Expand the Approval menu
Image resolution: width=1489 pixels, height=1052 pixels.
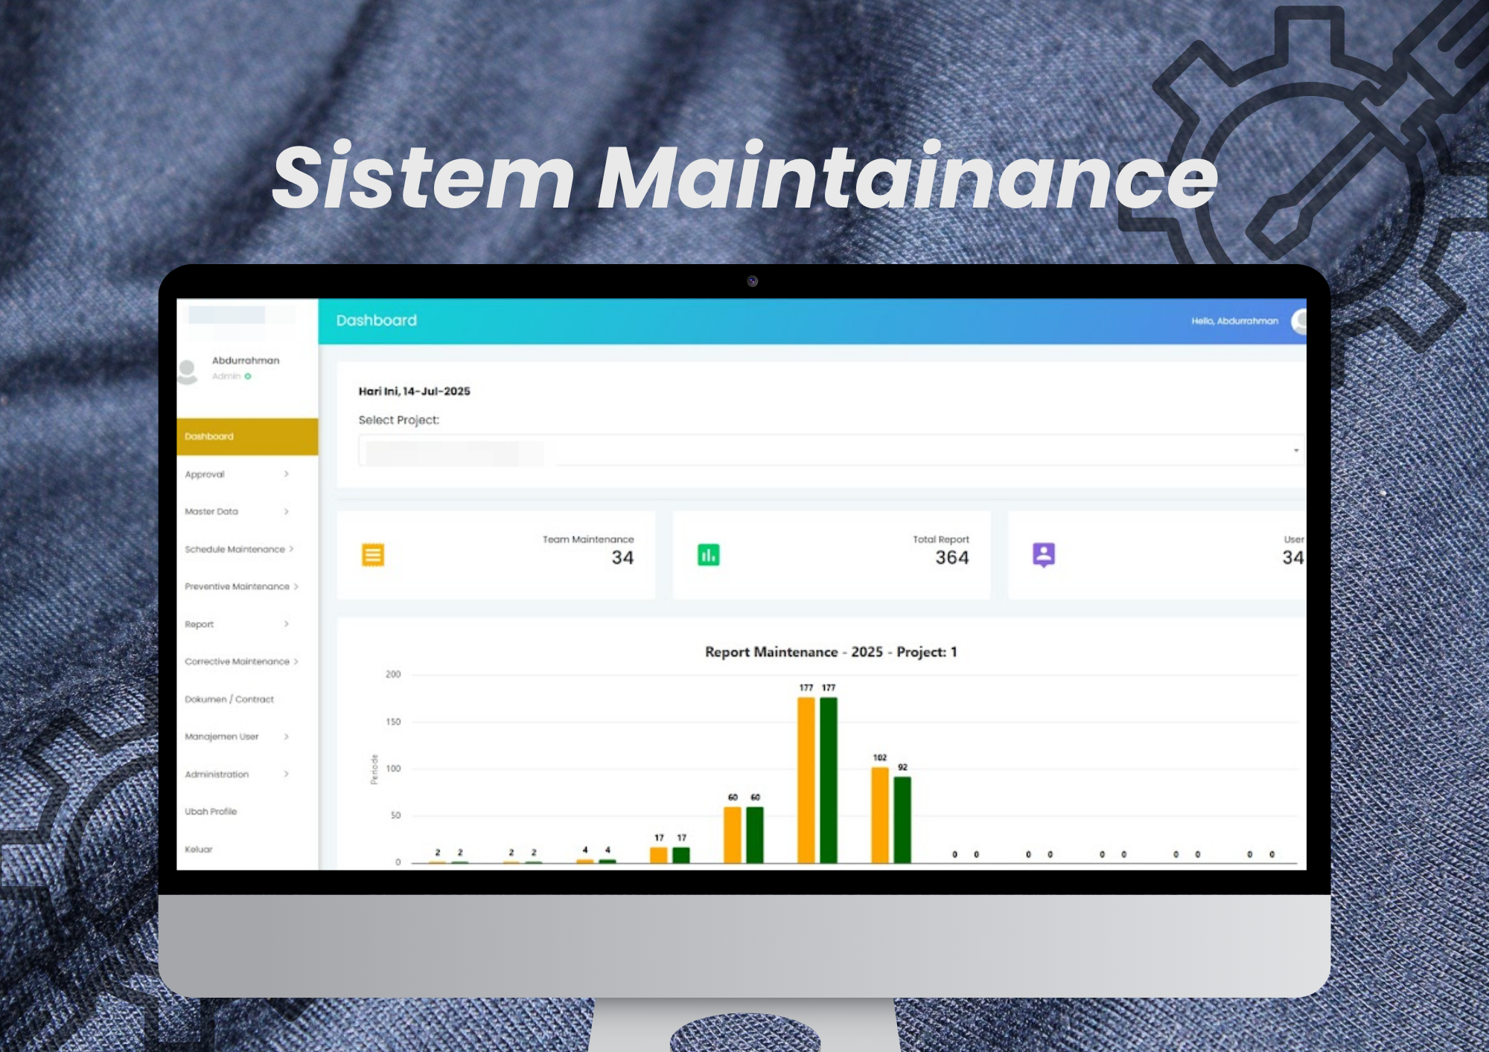205,474
